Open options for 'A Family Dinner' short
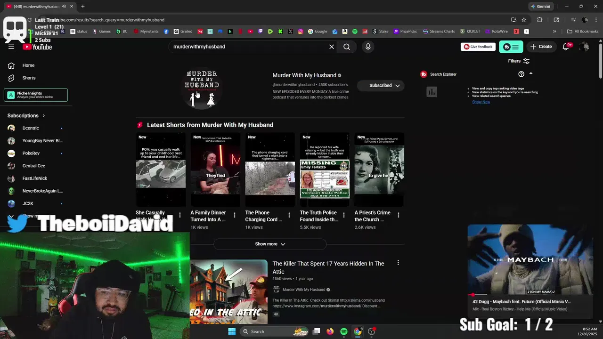Image resolution: width=603 pixels, height=339 pixels. pyautogui.click(x=234, y=215)
